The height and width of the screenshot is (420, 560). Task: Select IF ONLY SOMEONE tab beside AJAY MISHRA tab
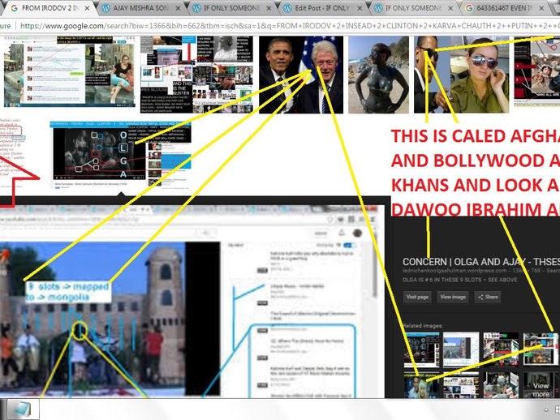231,8
